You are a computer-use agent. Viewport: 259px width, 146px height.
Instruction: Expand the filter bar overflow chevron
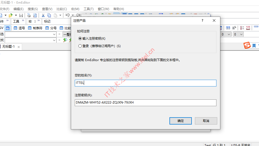tap(59, 34)
